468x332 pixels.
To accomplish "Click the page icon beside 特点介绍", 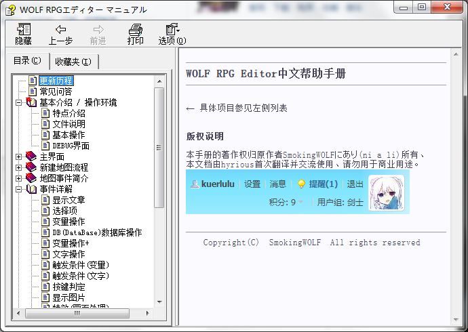I will (45, 113).
